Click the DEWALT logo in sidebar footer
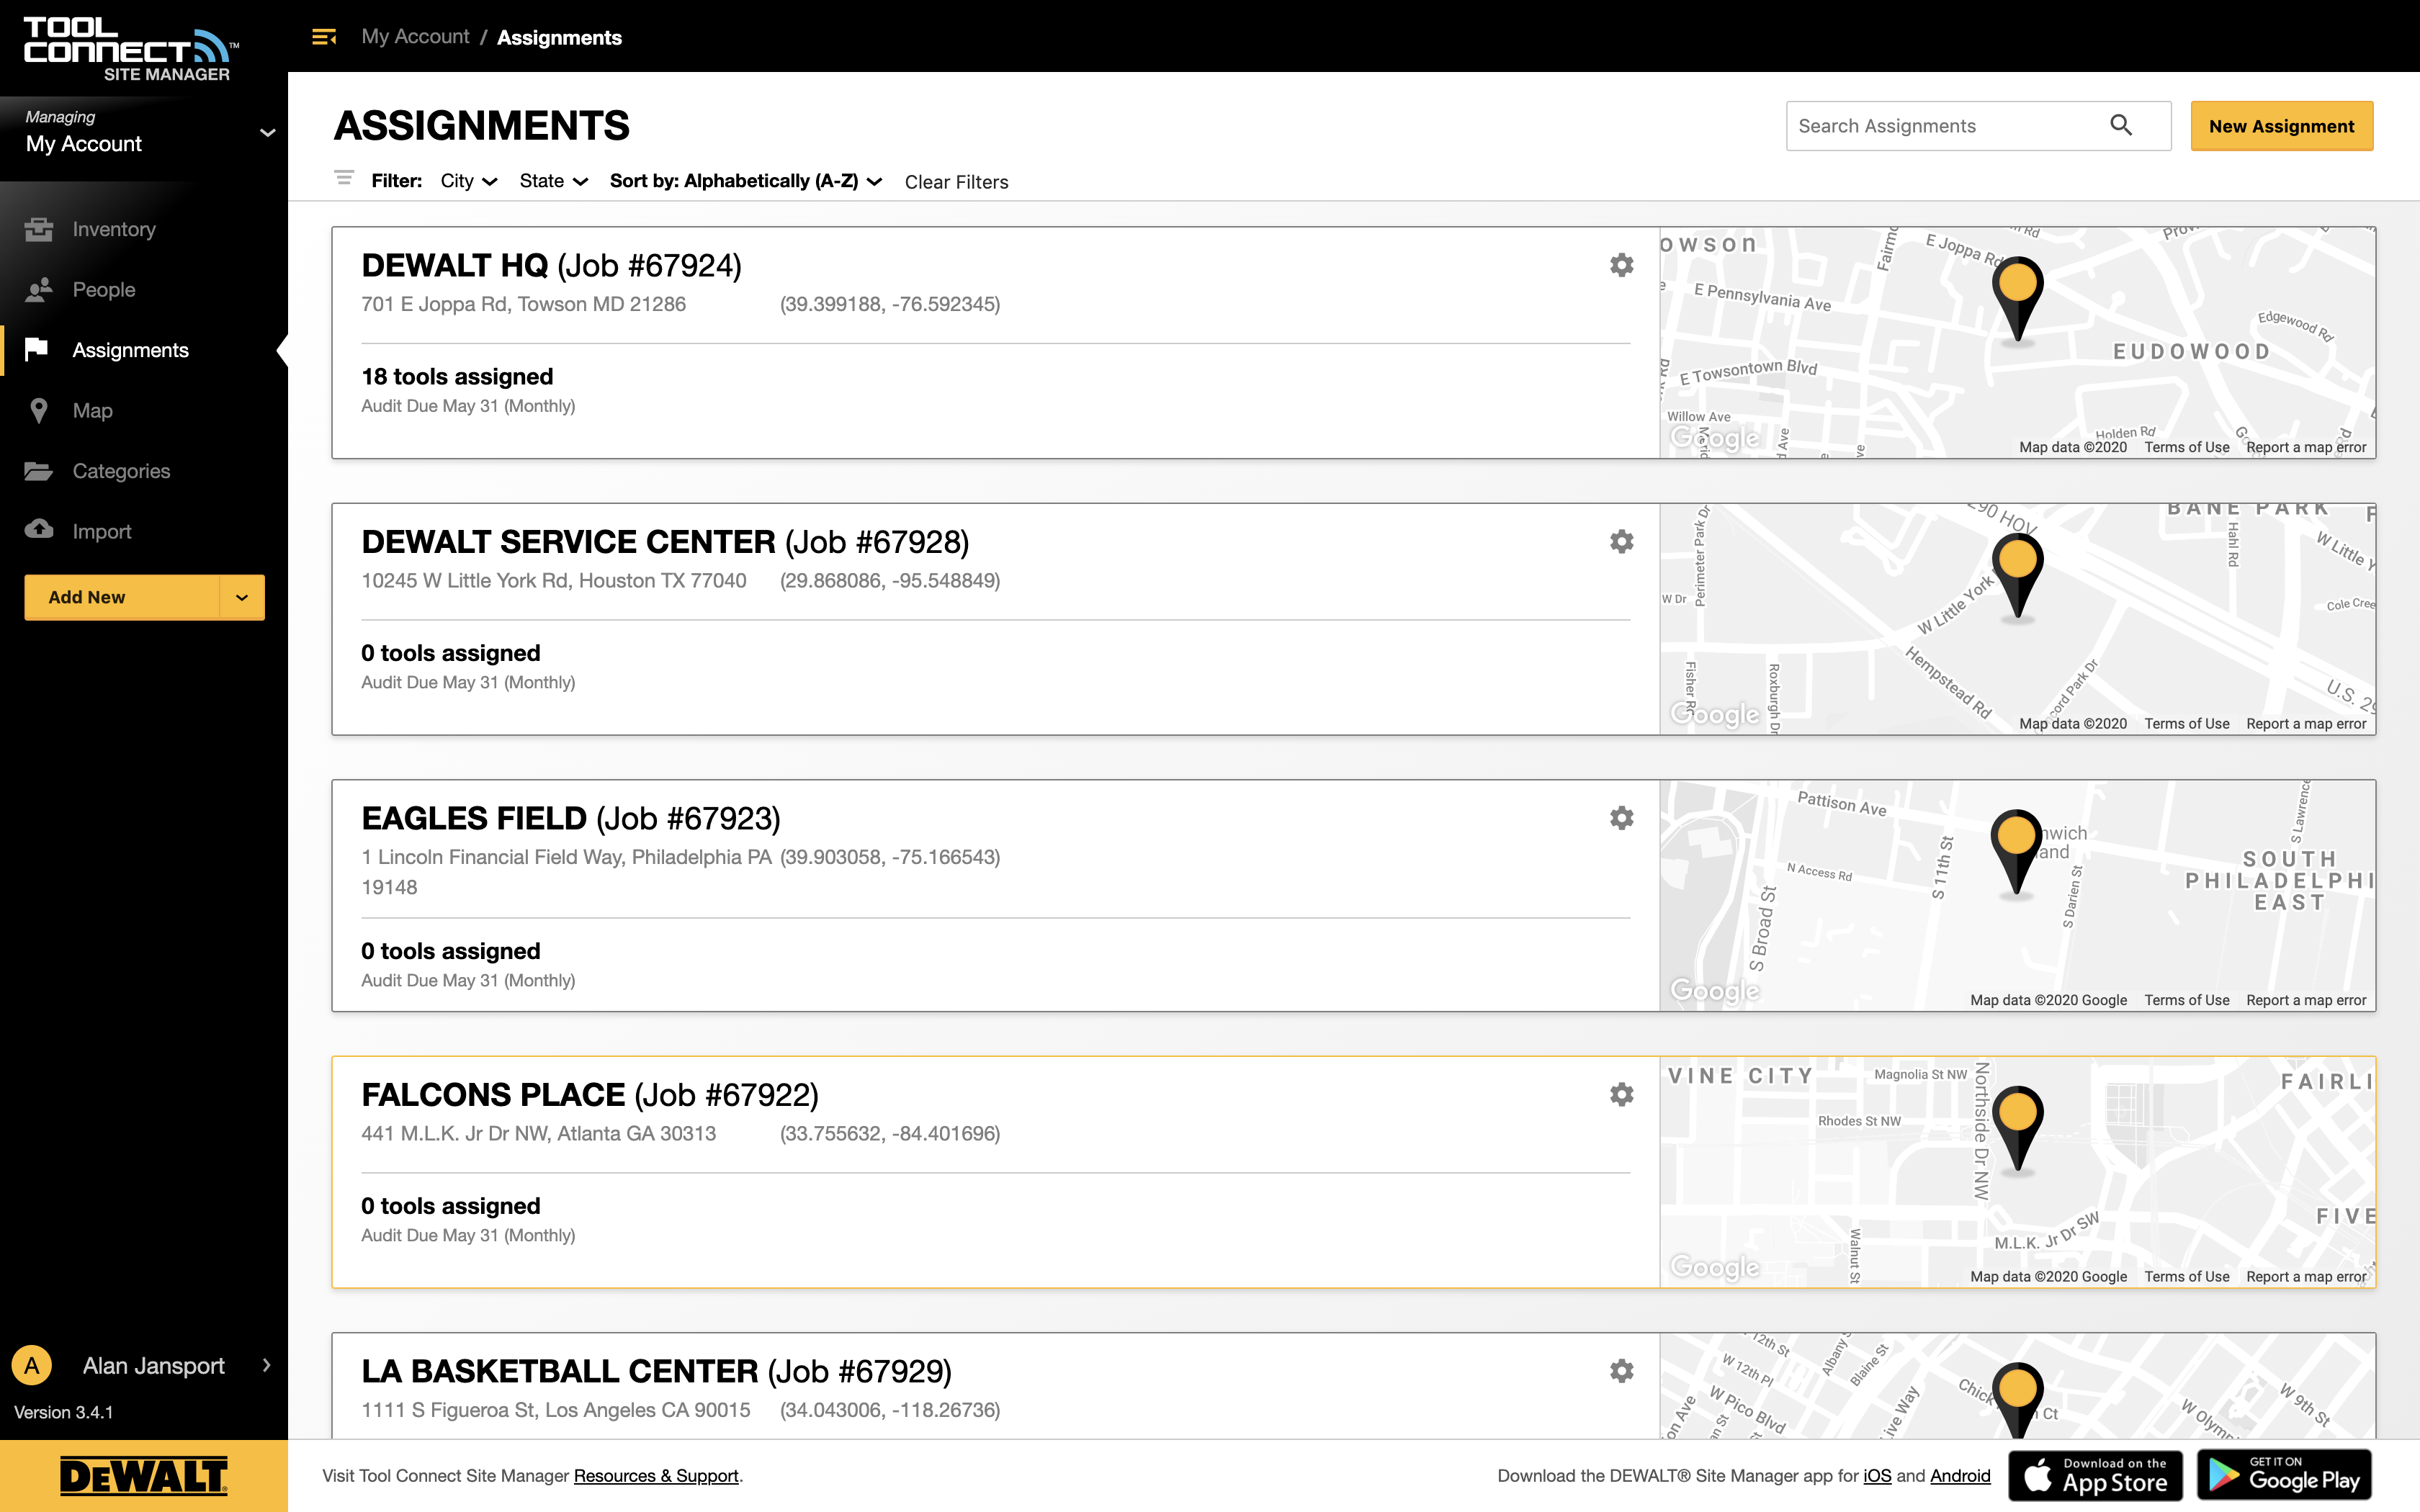This screenshot has width=2420, height=1512. pyautogui.click(x=144, y=1476)
